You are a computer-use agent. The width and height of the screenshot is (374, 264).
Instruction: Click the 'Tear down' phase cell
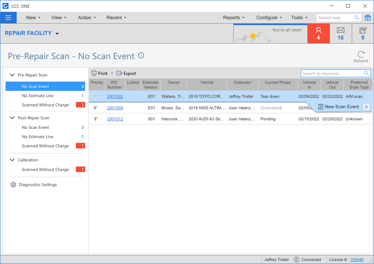pos(270,96)
